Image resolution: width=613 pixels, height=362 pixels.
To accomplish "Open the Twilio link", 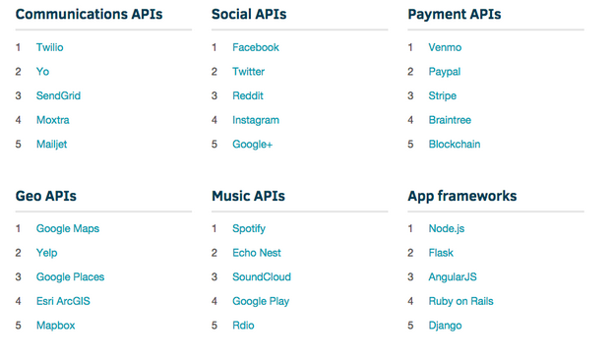I will 49,47.
